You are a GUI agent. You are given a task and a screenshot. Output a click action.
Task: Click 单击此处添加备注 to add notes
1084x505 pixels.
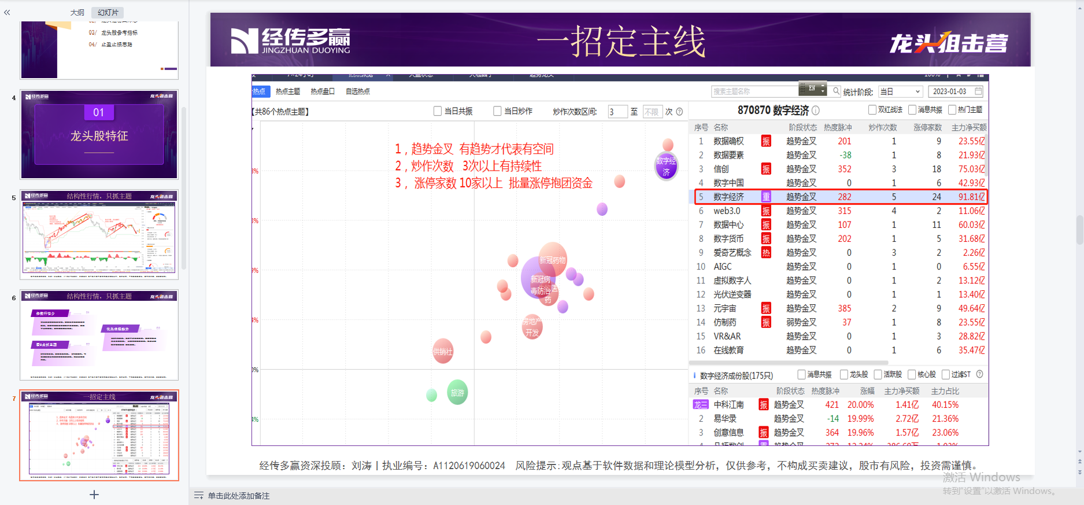(x=239, y=496)
